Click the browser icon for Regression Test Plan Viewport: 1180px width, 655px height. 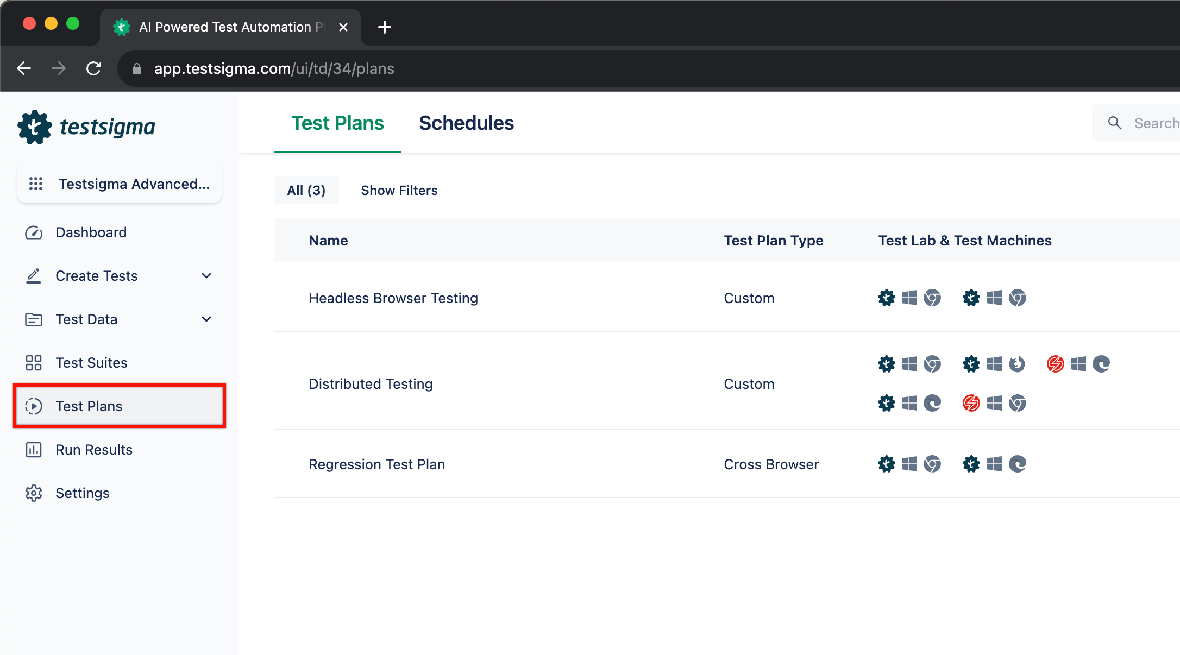tap(931, 464)
